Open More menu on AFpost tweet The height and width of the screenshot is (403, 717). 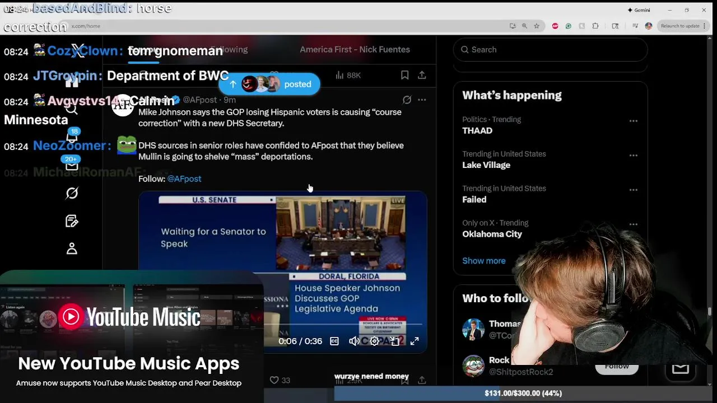pos(422,100)
